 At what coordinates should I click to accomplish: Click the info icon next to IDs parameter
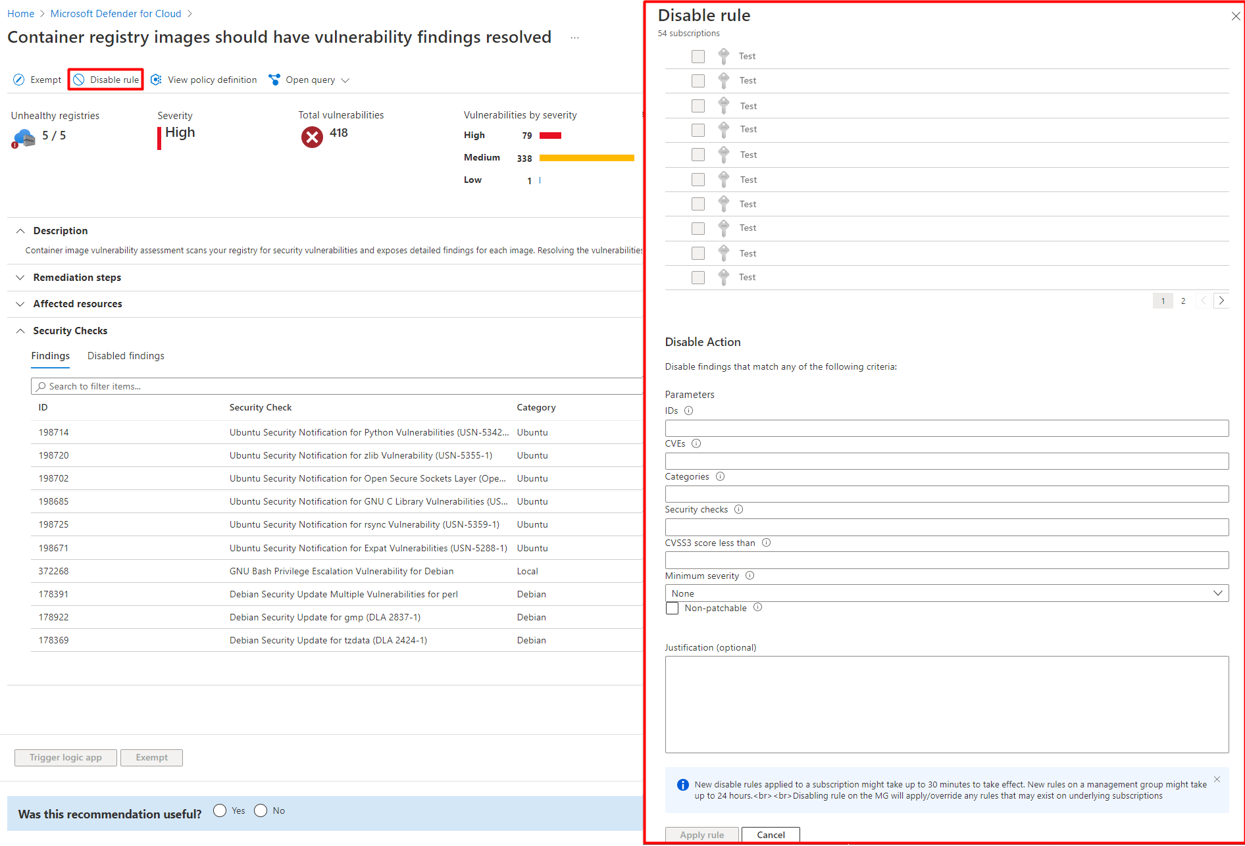(x=688, y=411)
